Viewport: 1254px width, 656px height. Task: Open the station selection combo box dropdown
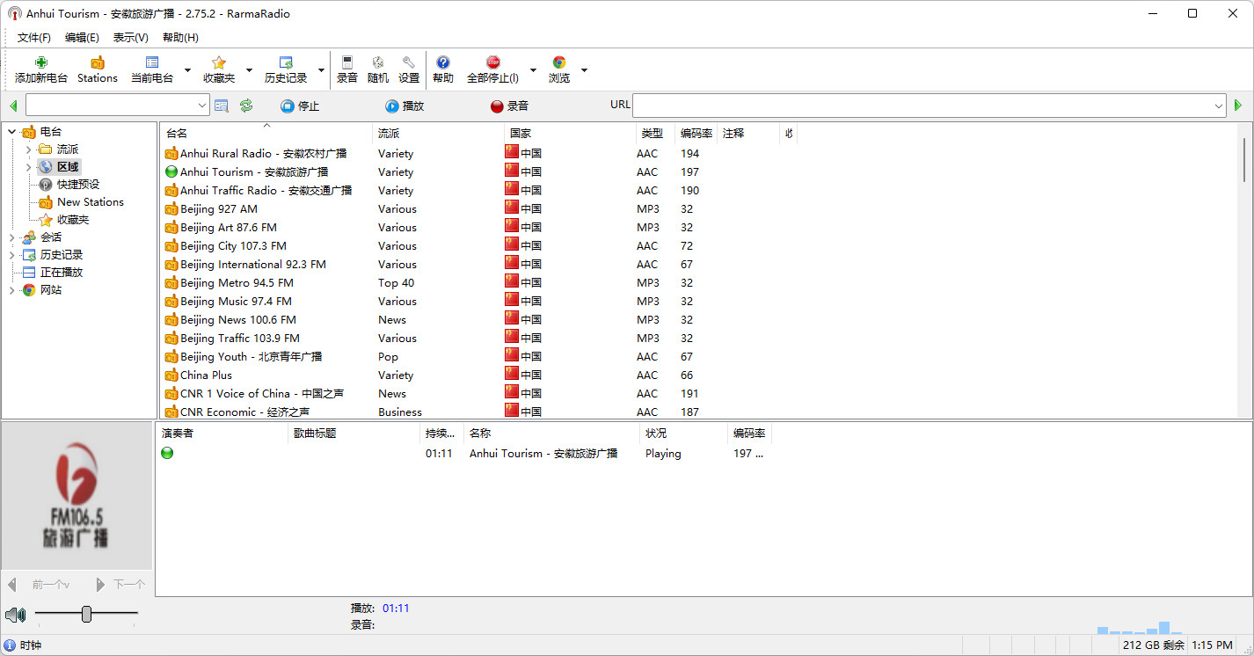tap(202, 106)
